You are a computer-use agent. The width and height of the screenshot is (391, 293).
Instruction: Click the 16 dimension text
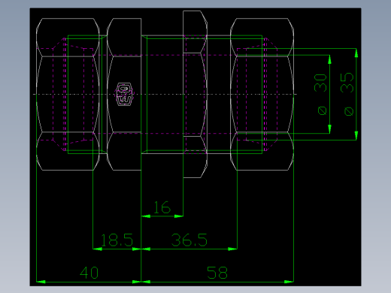point(162,207)
